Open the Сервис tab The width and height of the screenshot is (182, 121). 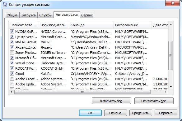[87, 15]
